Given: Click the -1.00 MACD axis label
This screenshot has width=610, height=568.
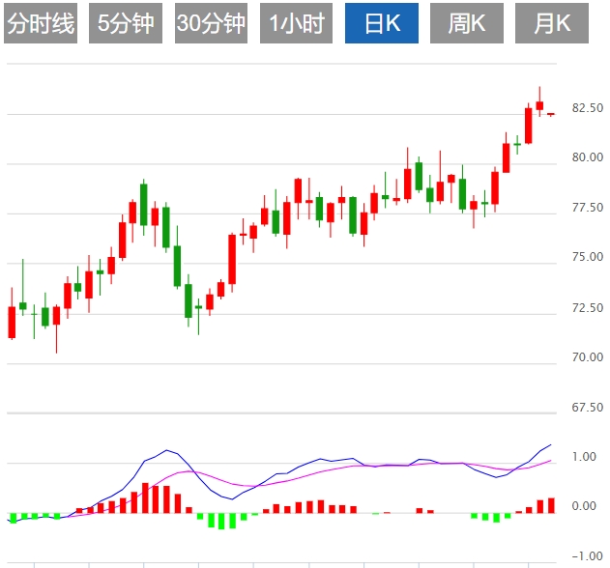Looking at the screenshot, I should [582, 555].
